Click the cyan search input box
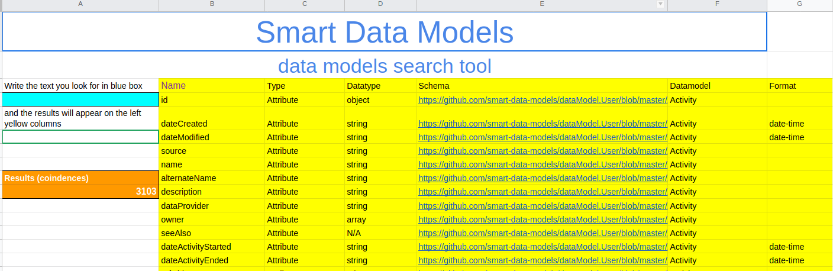This screenshot has height=271, width=833. point(80,99)
